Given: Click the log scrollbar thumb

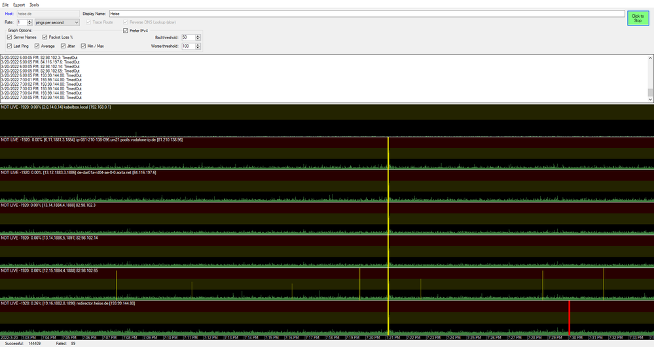Looking at the screenshot, I should [x=650, y=92].
